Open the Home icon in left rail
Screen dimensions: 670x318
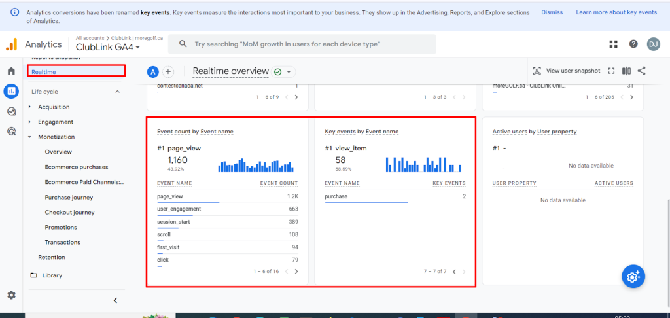point(11,71)
